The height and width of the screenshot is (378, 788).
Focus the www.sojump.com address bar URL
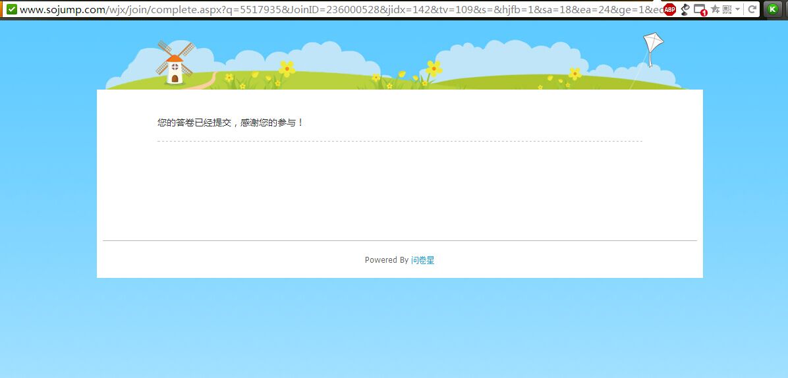(x=341, y=9)
